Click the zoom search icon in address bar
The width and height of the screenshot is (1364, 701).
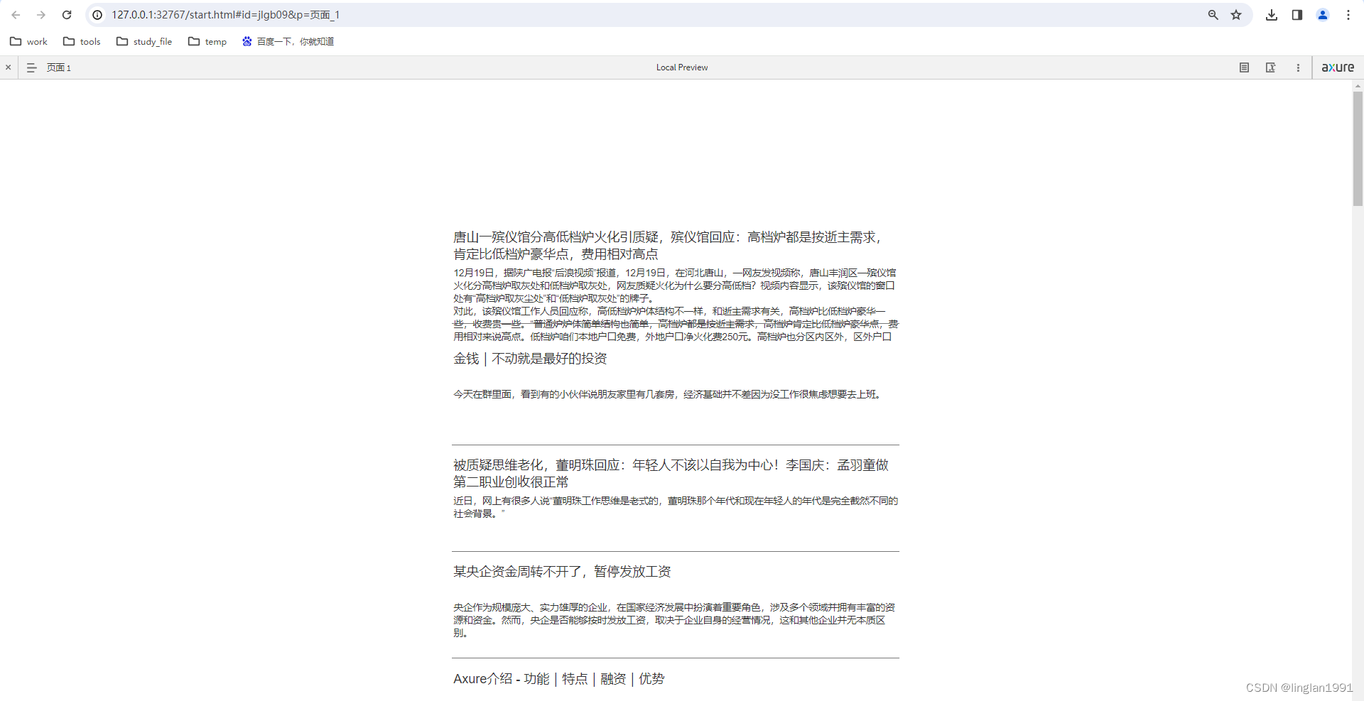1213,14
